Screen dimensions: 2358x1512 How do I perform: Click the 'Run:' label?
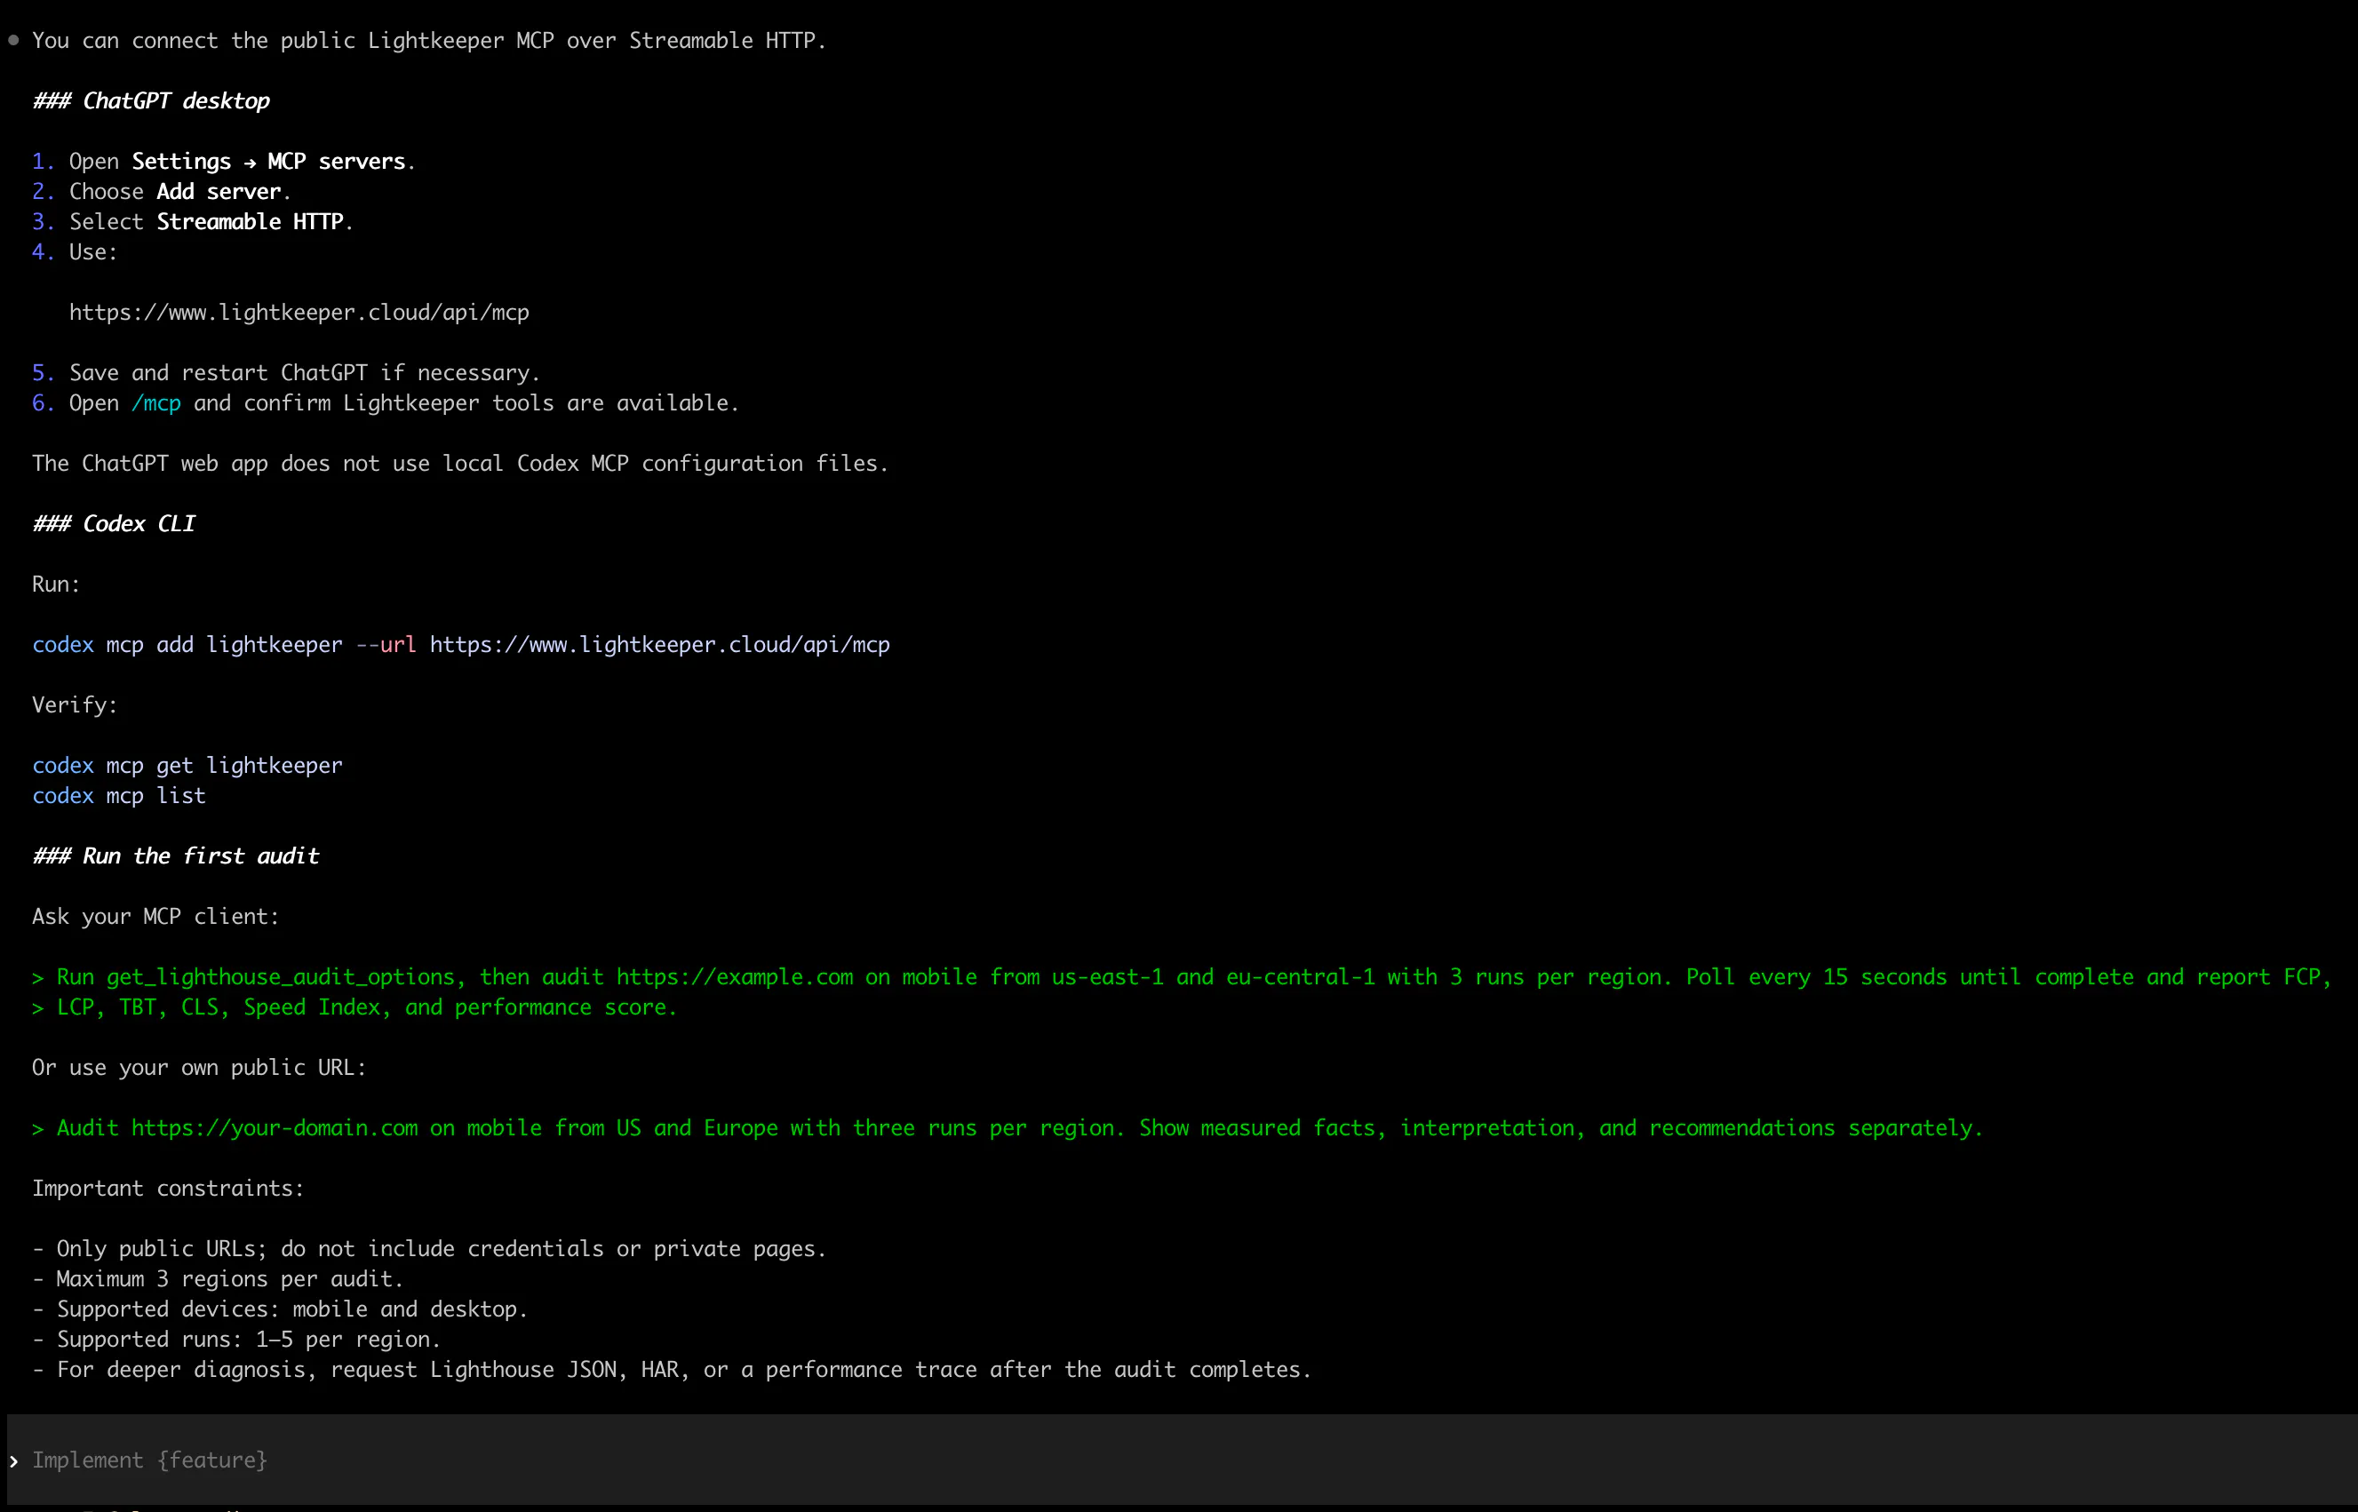pyautogui.click(x=56, y=585)
